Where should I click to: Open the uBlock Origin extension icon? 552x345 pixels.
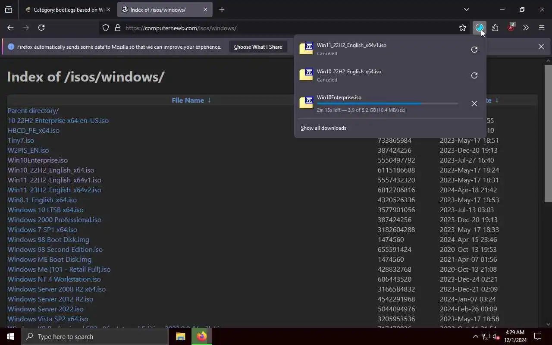click(x=511, y=28)
